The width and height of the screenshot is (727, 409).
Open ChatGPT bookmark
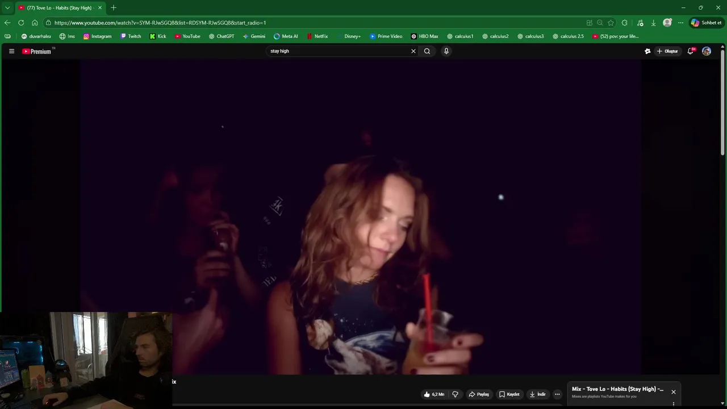[x=222, y=36]
